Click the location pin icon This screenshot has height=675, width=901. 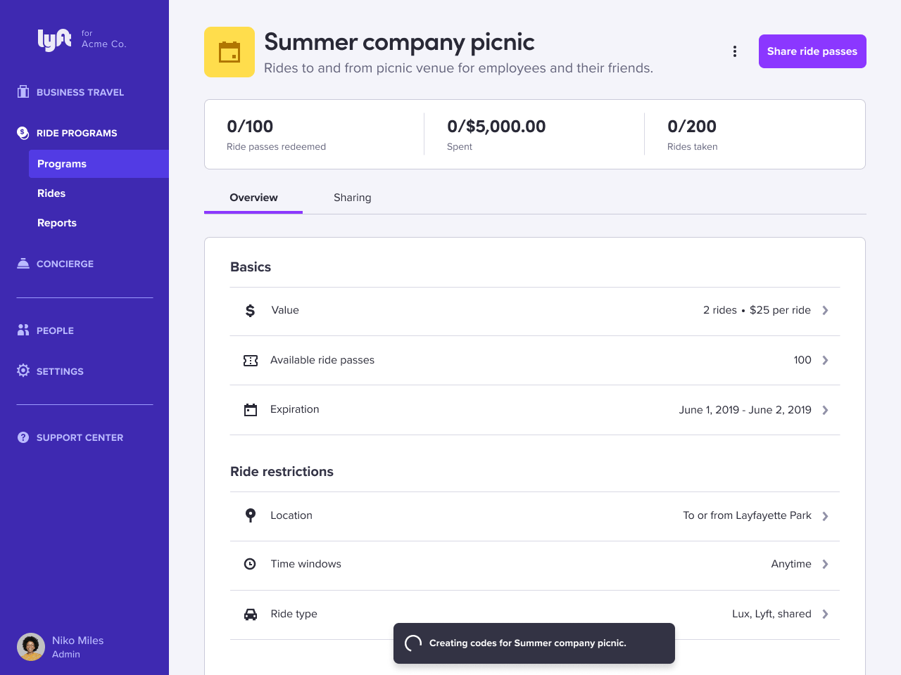coord(250,515)
